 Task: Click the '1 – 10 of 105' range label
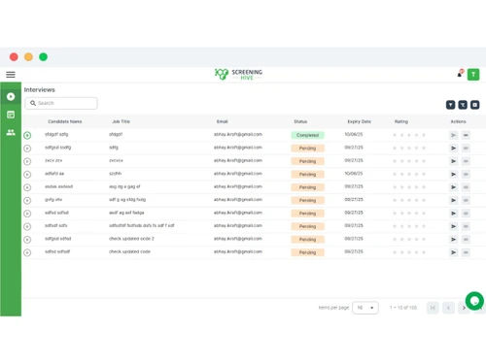(403, 308)
